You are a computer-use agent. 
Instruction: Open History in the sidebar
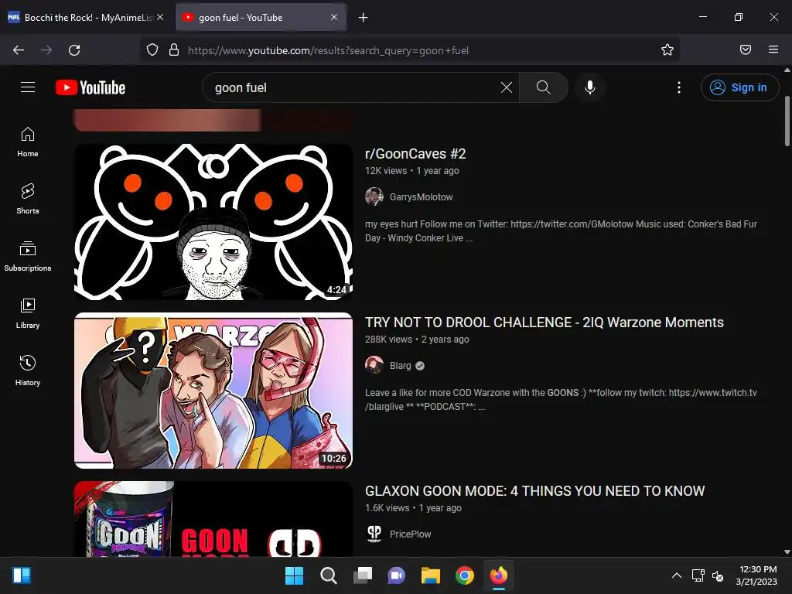28,370
